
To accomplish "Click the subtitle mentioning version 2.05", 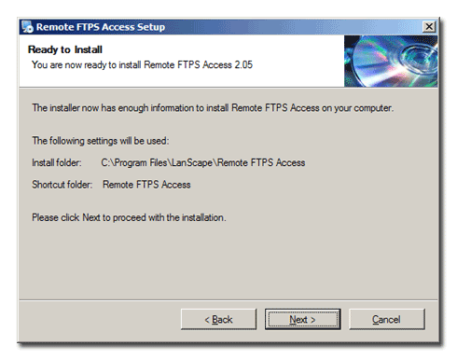I will coord(142,64).
